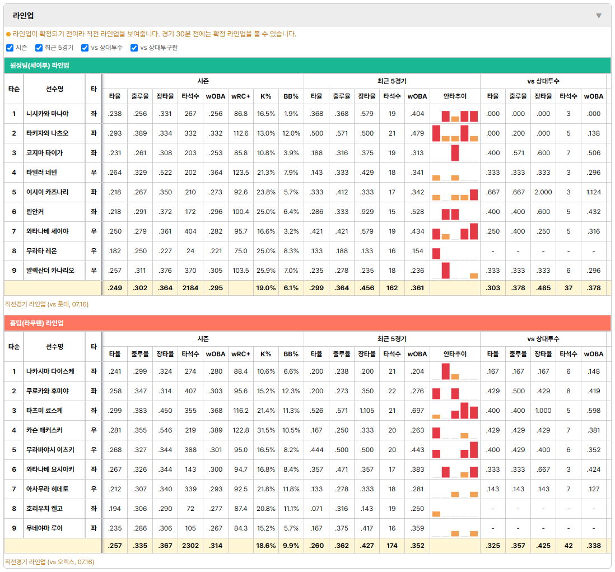615x572 pixels.
Task: Click 니시카와 마나야 hit trend chart
Action: tap(455, 114)
